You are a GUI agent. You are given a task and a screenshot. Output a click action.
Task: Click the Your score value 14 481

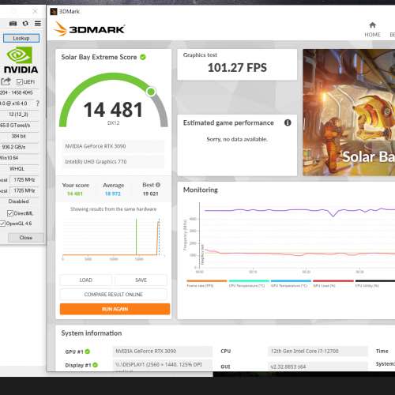(75, 194)
